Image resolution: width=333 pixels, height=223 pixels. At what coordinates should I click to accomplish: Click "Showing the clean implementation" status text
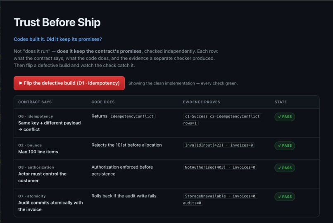[x=183, y=83]
